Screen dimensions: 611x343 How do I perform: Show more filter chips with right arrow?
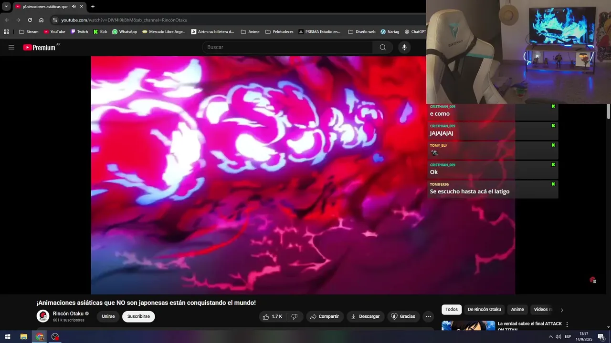click(562, 310)
